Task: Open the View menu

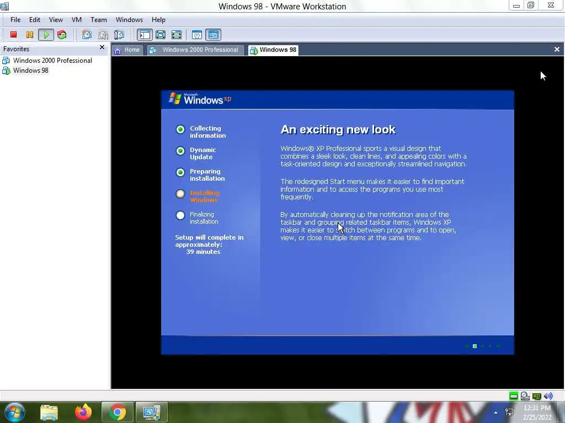Action: tap(56, 20)
